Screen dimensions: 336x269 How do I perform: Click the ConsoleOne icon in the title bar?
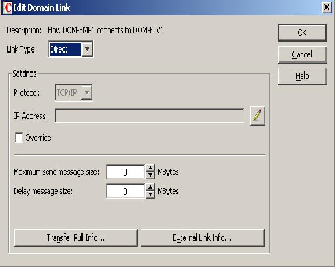coord(7,8)
